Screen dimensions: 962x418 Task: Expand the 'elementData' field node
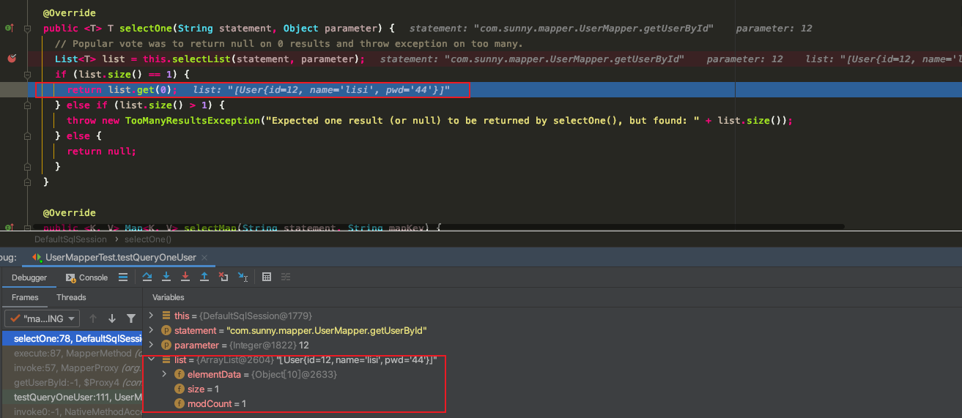tap(165, 374)
